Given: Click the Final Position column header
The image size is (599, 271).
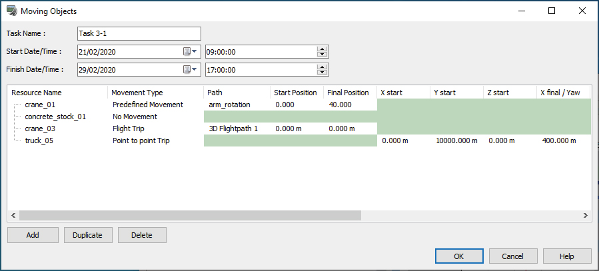Looking at the screenshot, I should (x=350, y=93).
